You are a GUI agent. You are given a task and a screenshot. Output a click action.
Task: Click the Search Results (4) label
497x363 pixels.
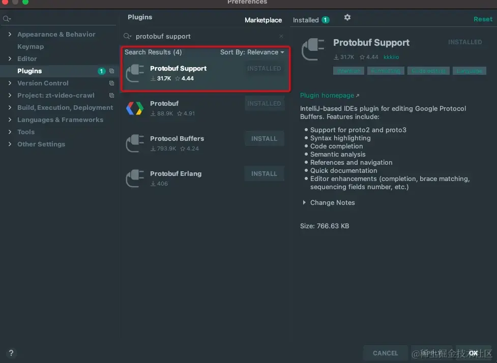[153, 52]
